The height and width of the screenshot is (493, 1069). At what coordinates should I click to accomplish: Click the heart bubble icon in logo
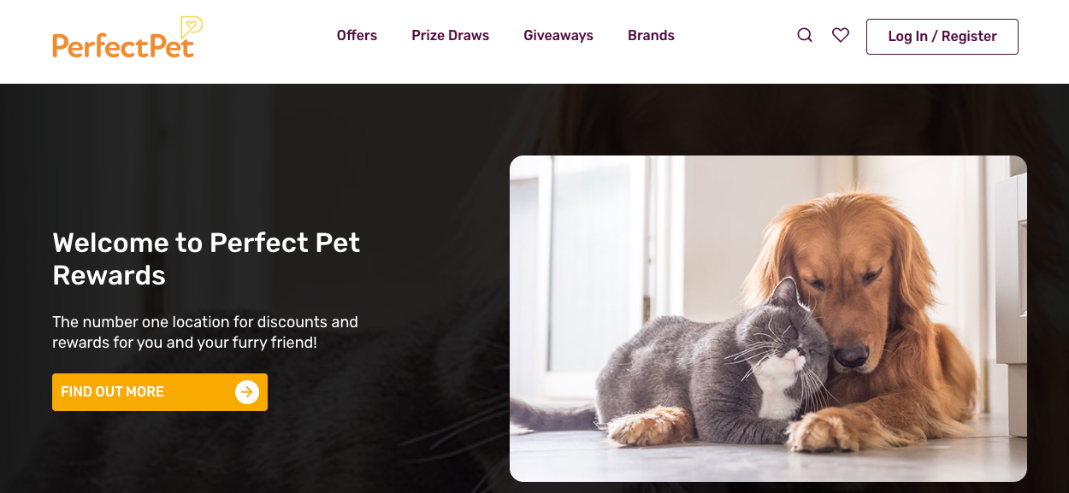pos(192,27)
